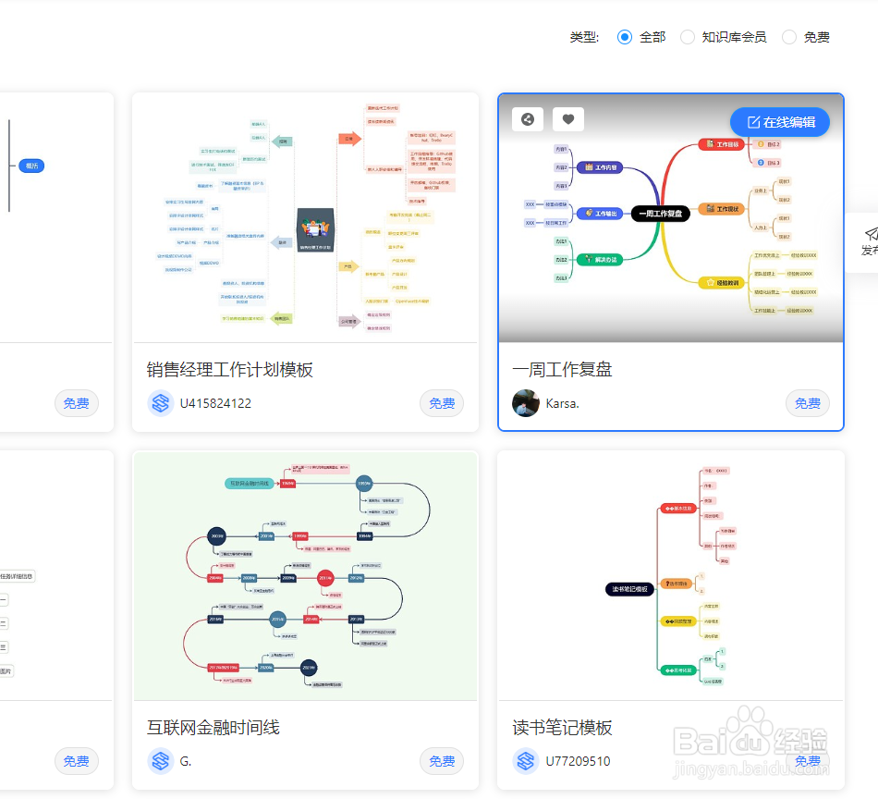Click the 在线编辑 button
Screen dimensions: 878x799
780,122
